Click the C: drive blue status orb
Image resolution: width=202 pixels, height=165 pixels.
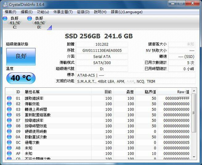5,18
